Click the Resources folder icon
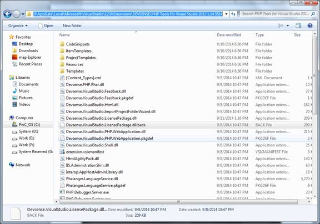Screen dimensions: 320x224 62,64
